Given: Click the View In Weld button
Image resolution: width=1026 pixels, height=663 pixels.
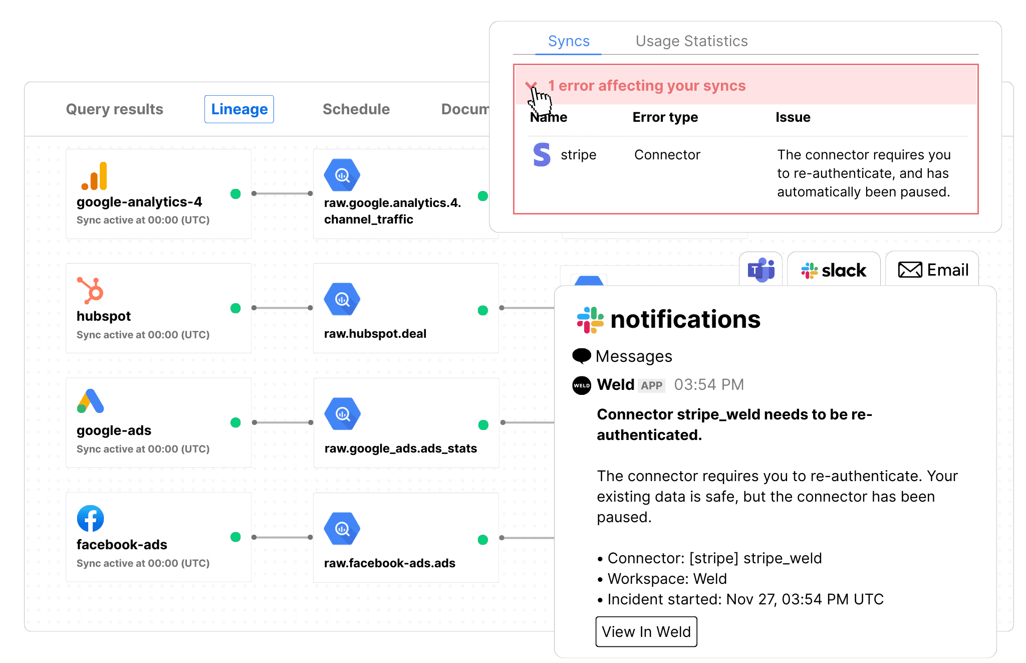Looking at the screenshot, I should pos(646,631).
